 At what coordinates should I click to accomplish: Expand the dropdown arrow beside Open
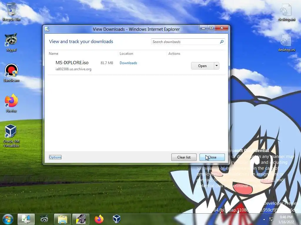tap(217, 66)
